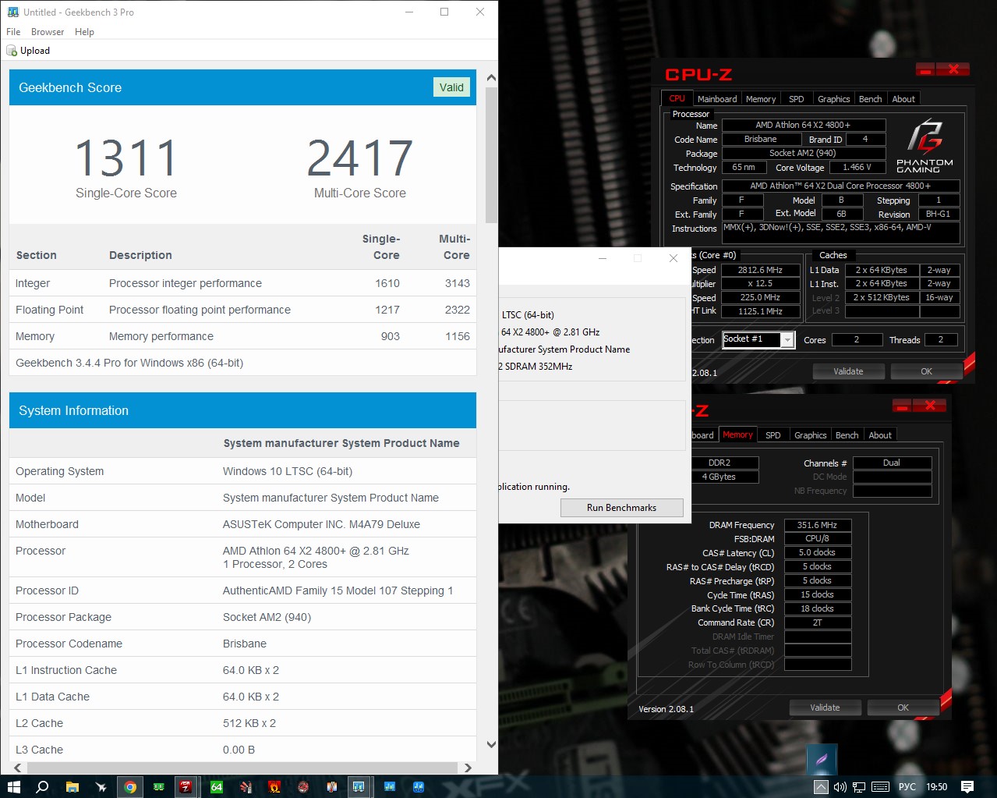997x798 pixels.
Task: Click the green 64 taskbar icon
Action: [x=217, y=786]
